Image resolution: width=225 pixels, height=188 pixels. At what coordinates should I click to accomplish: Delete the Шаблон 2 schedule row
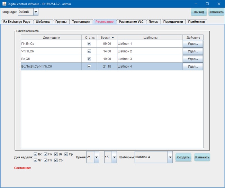point(193,51)
